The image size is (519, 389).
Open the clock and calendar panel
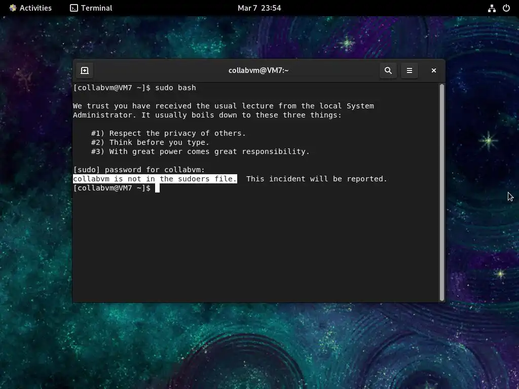click(259, 8)
